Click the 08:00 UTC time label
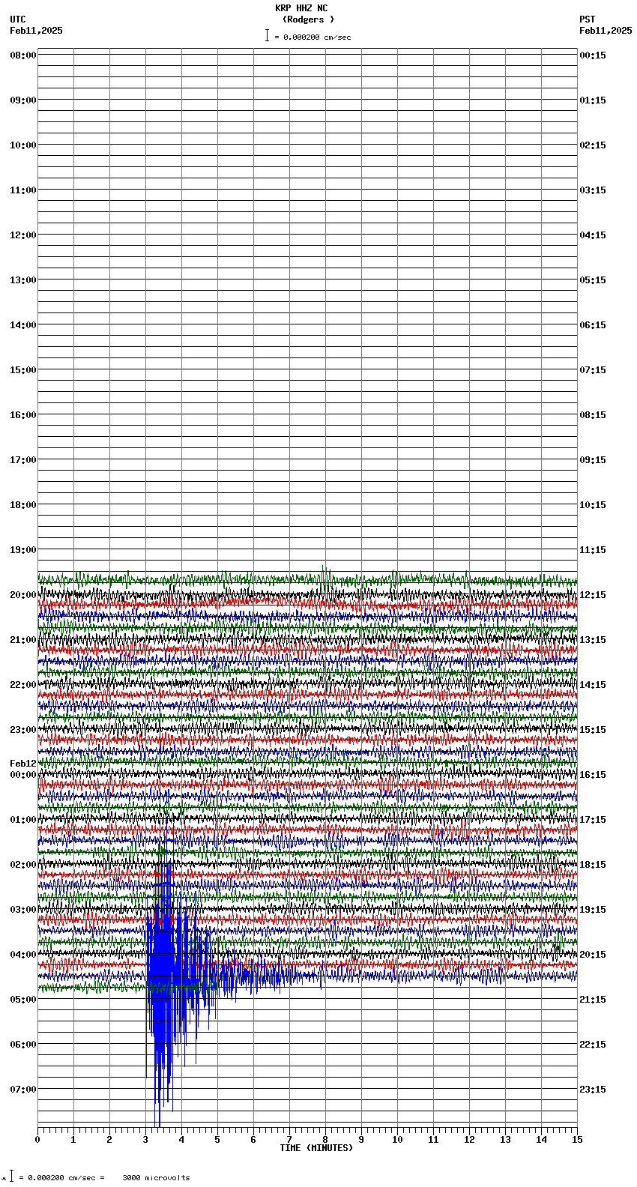Image resolution: width=637 pixels, height=1187 pixels. (23, 55)
